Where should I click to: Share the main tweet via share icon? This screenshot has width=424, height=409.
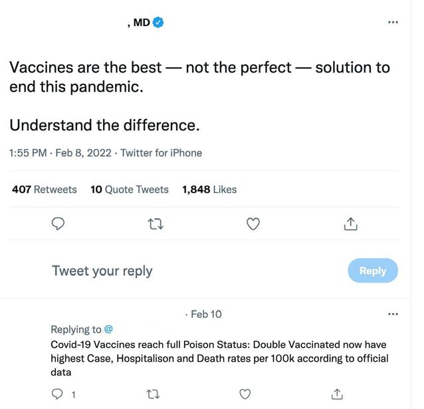(x=350, y=225)
